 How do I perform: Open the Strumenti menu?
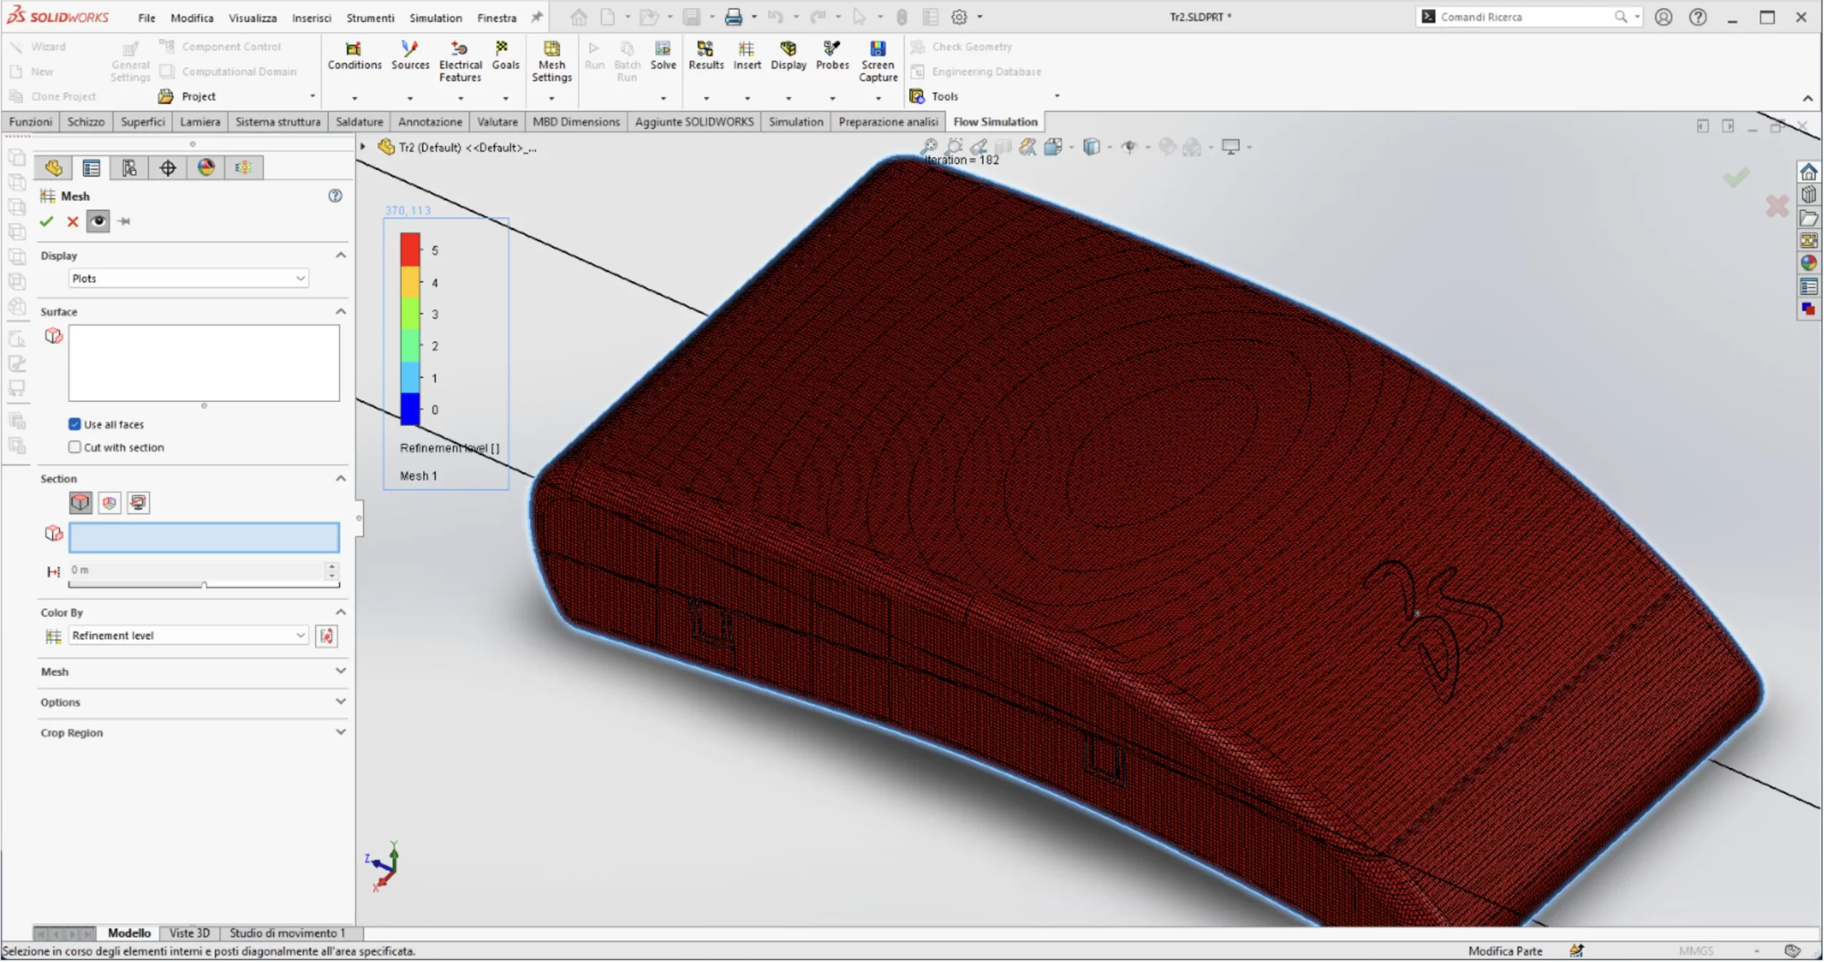pos(370,18)
